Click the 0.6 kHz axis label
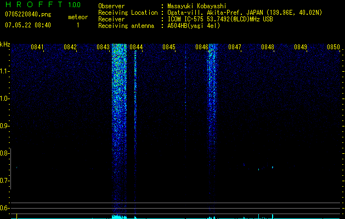This screenshot has height=219, width=345. point(4,208)
